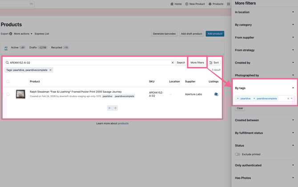Viewport: 298px width, 187px height.
Task: Clear the search field with X icon
Action: click(173, 63)
